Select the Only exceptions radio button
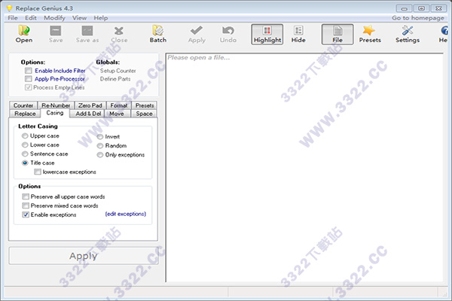452x301 pixels. click(x=99, y=155)
